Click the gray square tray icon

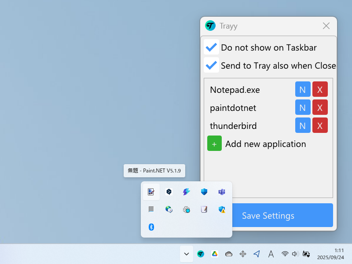(x=151, y=209)
